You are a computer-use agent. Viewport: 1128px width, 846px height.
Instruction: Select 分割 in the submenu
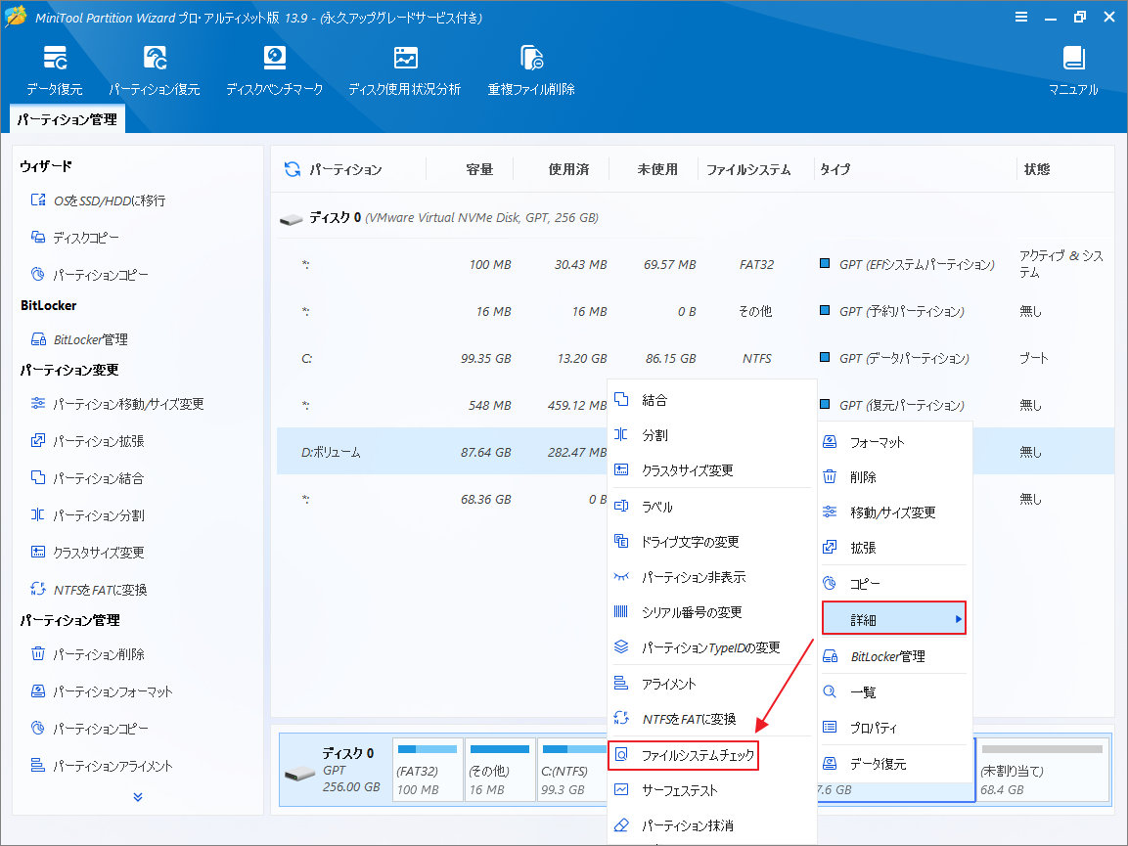click(712, 435)
